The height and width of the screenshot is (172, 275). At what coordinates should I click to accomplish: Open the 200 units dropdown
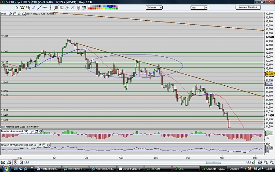(154, 7)
